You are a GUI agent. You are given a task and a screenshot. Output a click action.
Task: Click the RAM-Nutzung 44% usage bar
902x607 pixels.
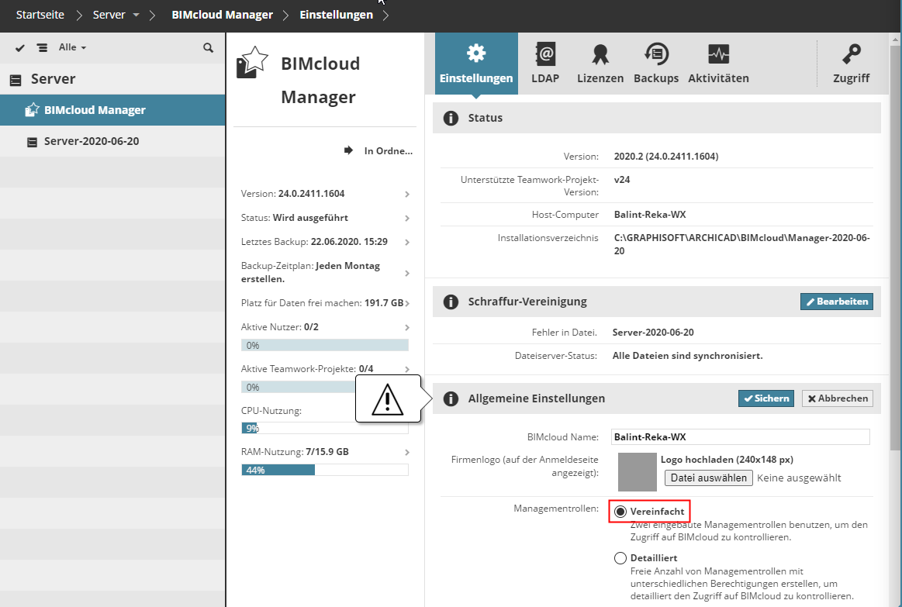point(325,470)
